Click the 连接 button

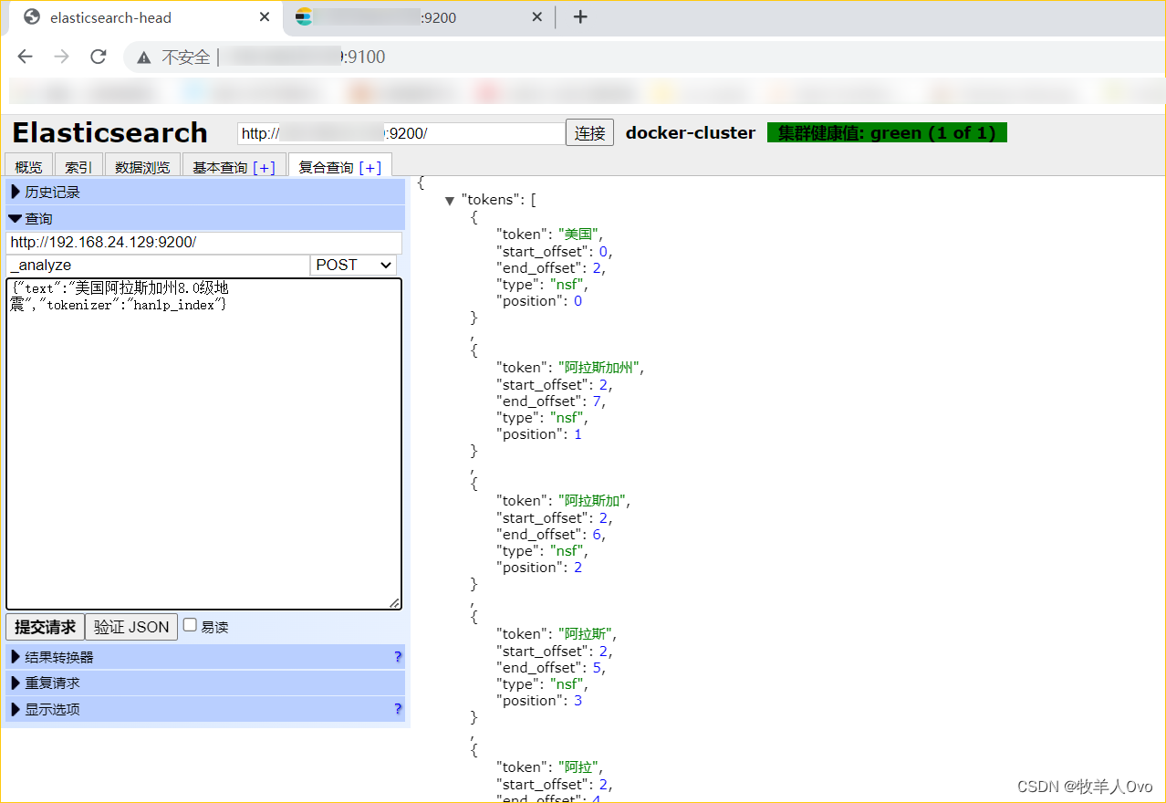588,132
